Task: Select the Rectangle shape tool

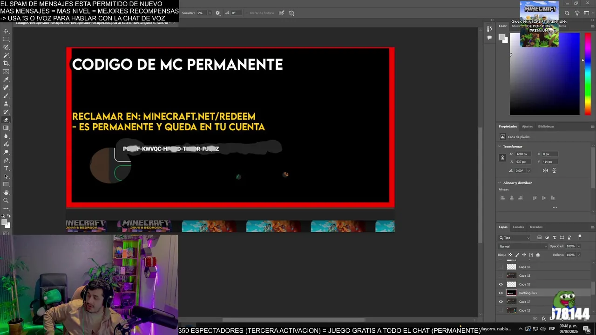Action: click(x=6, y=184)
